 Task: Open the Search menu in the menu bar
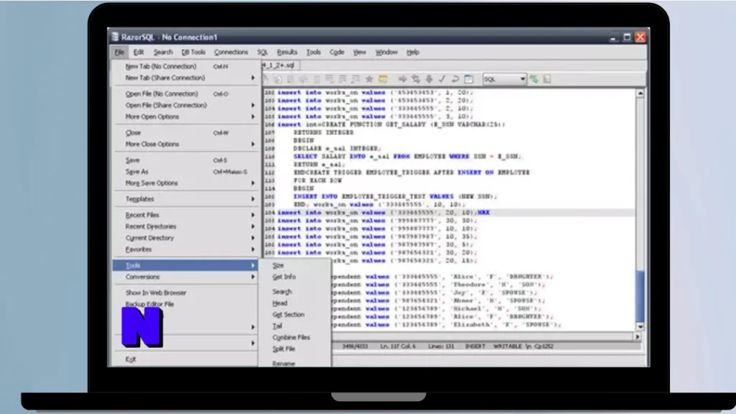(163, 52)
